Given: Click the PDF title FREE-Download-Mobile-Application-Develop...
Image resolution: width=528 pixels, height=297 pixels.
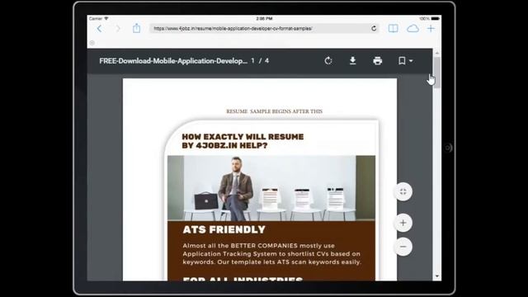Looking at the screenshot, I should (173, 61).
